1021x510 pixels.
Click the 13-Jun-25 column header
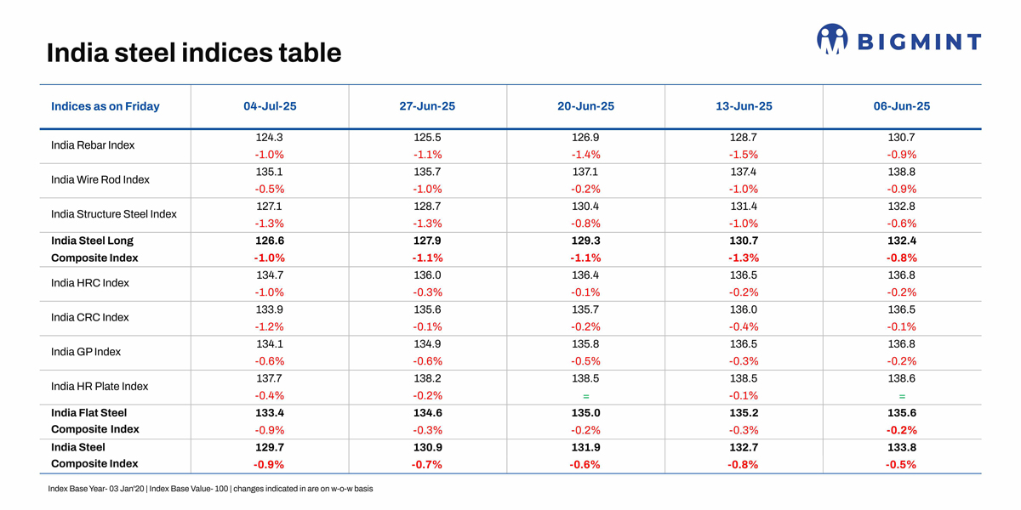click(744, 106)
